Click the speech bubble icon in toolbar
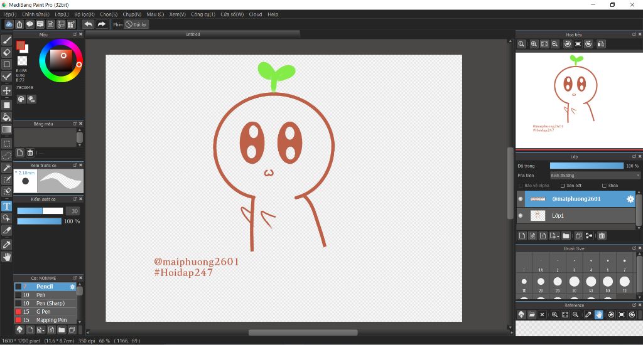643x345 pixels. click(x=30, y=24)
